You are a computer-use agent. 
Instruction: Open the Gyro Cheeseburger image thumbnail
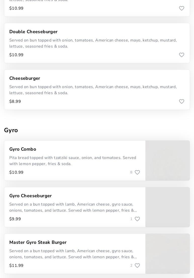tap(168, 207)
